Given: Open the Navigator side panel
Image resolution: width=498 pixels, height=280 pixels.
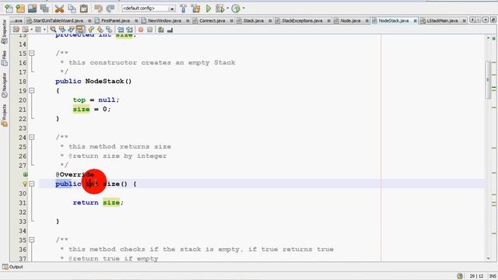Looking at the screenshot, I should point(4,85).
